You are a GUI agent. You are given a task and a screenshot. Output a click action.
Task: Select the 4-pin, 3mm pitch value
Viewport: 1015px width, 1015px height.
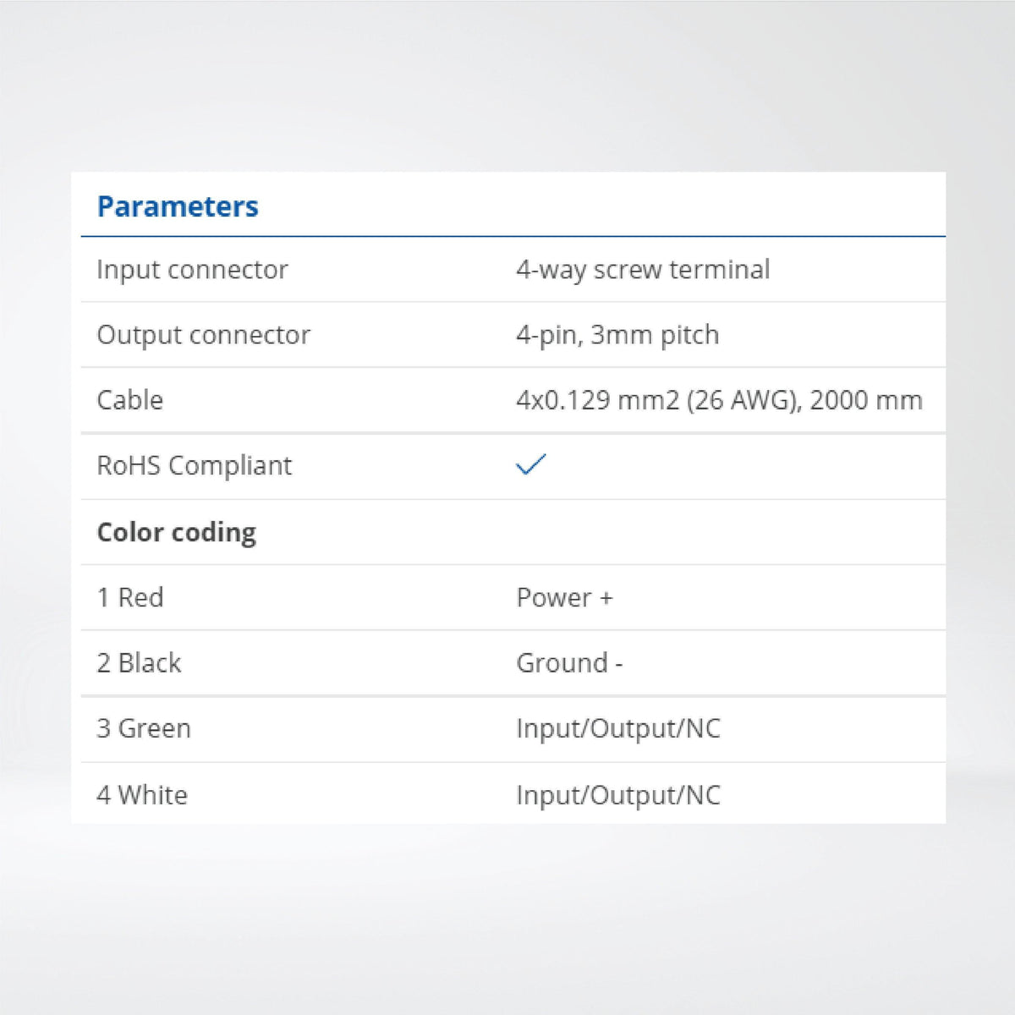tap(617, 335)
